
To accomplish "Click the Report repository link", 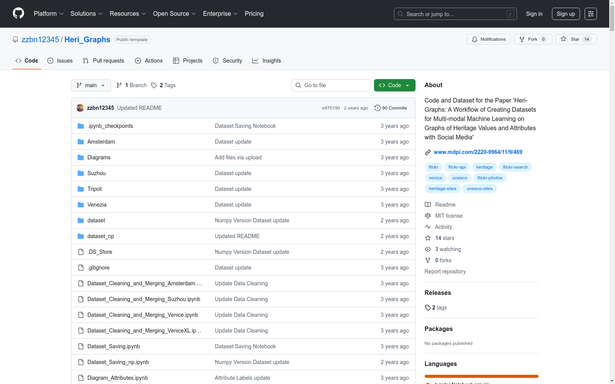I will pyautogui.click(x=445, y=271).
